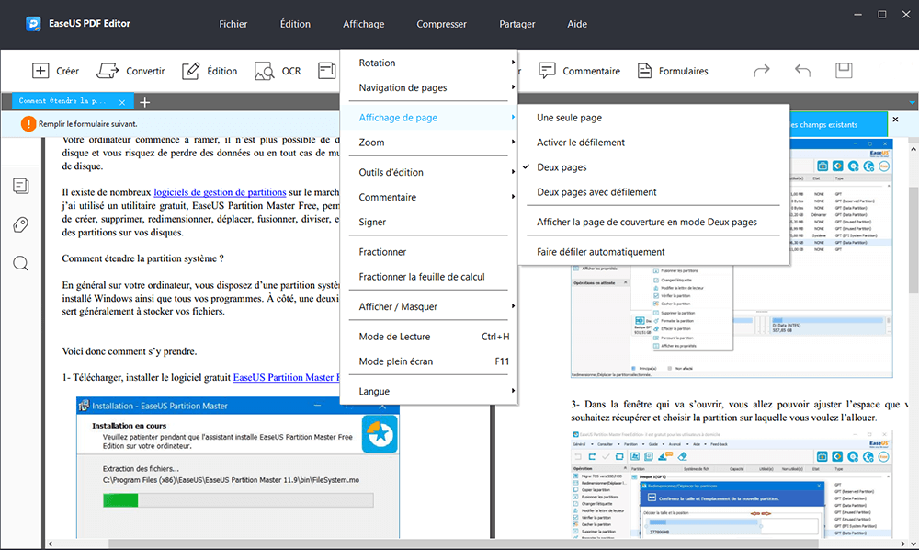The image size is (919, 550).
Task: Activate 'Mode de Lecture' entry
Action: (x=434, y=337)
